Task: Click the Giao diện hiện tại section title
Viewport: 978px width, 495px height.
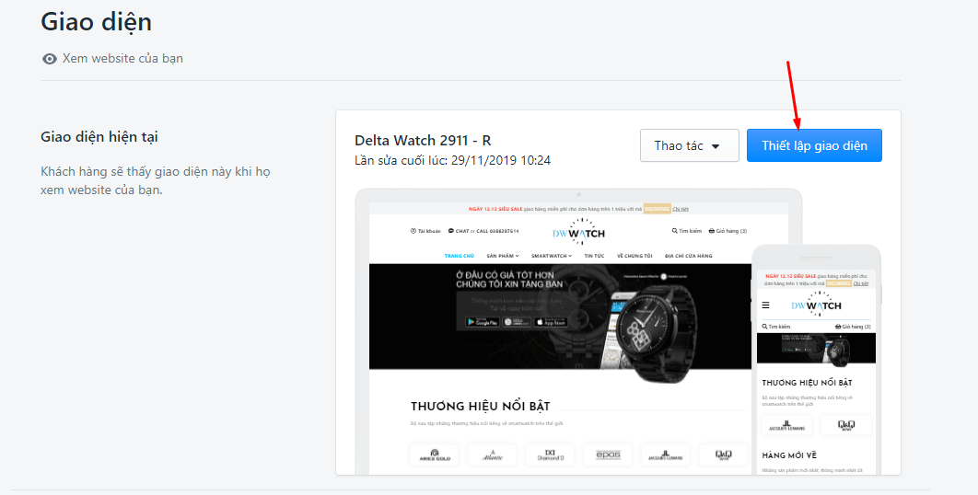Action: coord(99,136)
